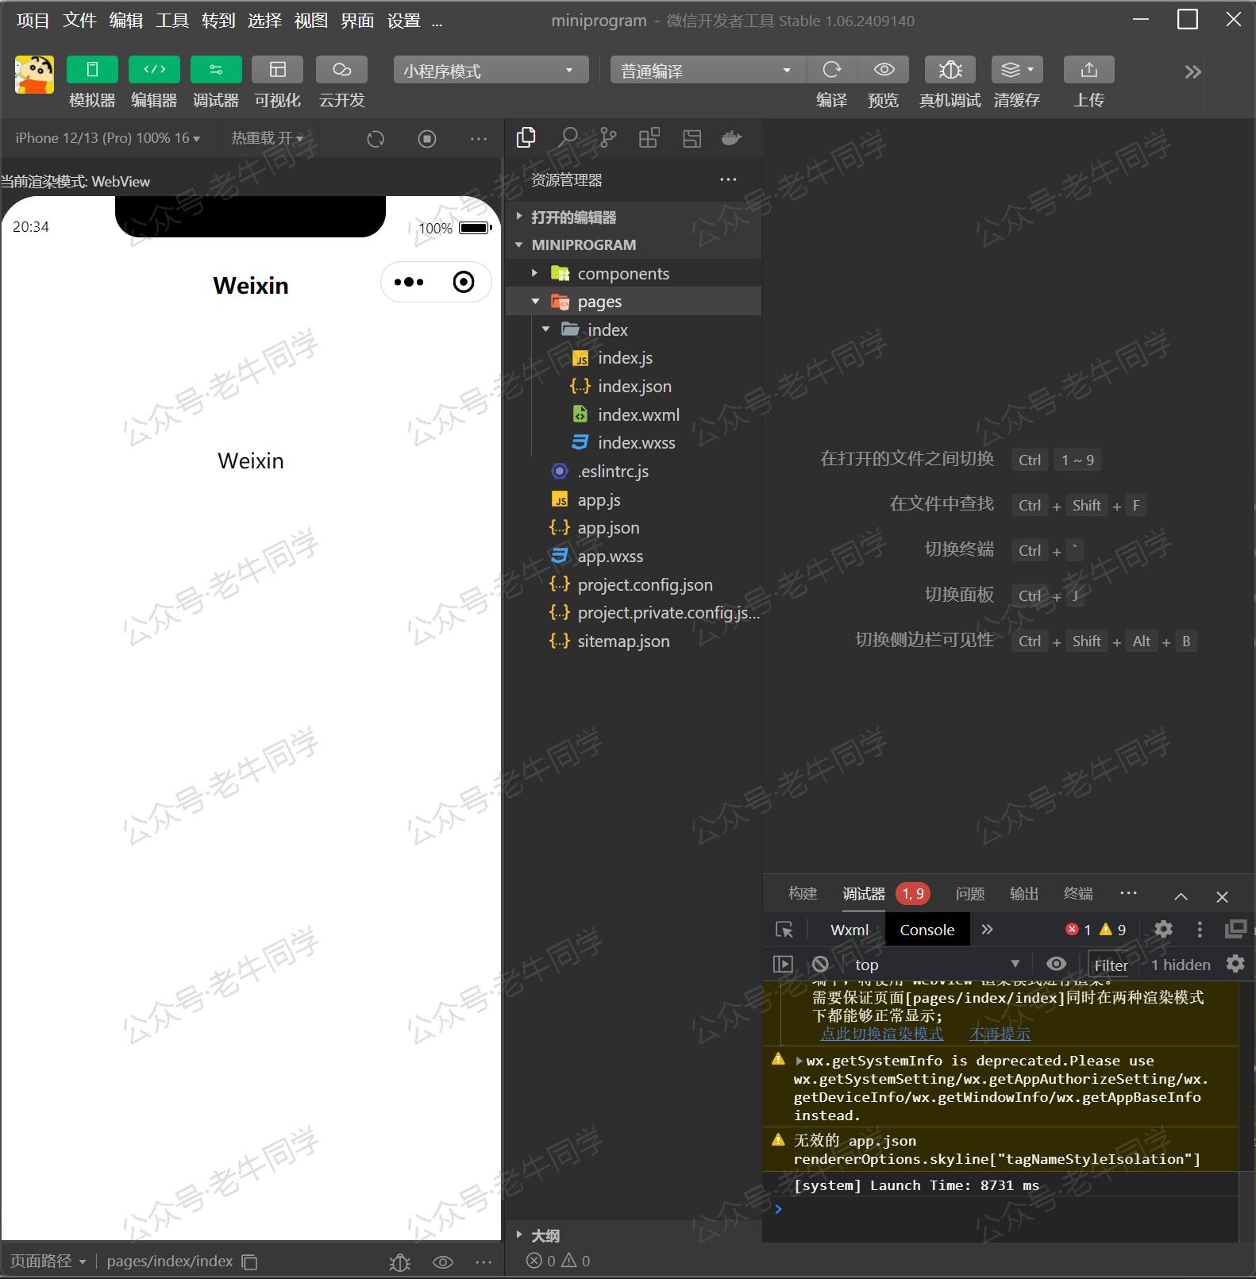Stop the simulator with stop icon
Screen dimensions: 1256x1279
pyautogui.click(x=427, y=139)
